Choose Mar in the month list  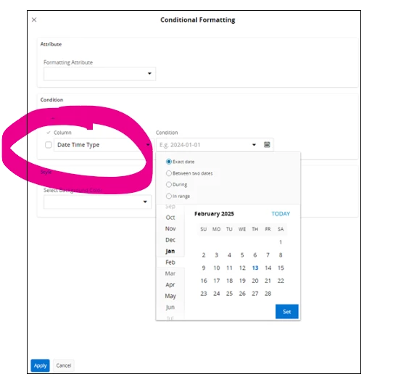pos(170,273)
